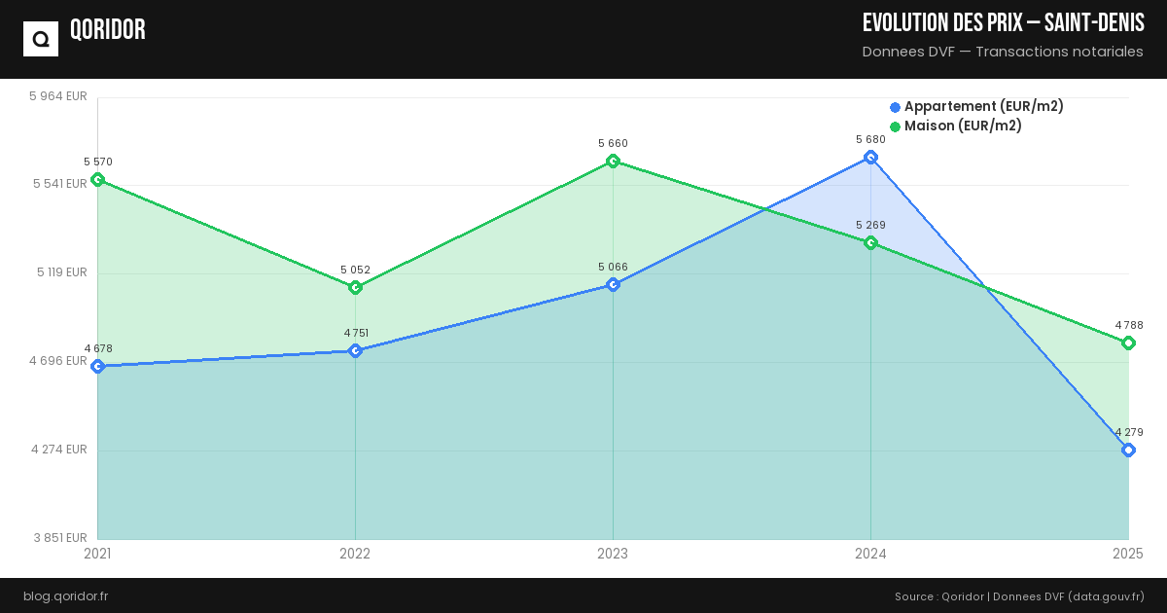The width and height of the screenshot is (1167, 613).
Task: Open the blog.qoridor.fr link
Action: tap(65, 595)
